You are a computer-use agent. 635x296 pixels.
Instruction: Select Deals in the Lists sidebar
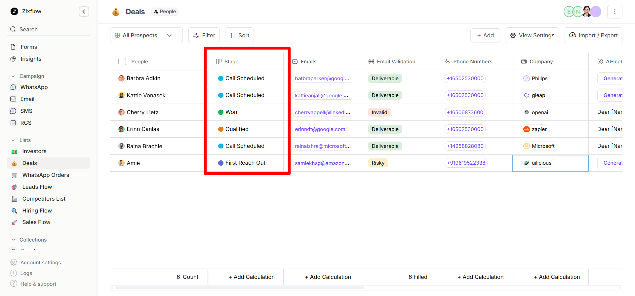[48, 163]
